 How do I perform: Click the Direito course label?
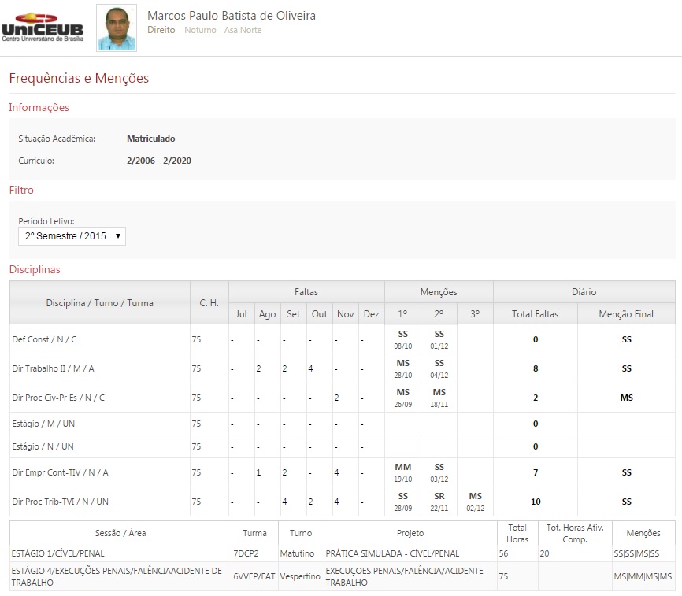tap(161, 30)
